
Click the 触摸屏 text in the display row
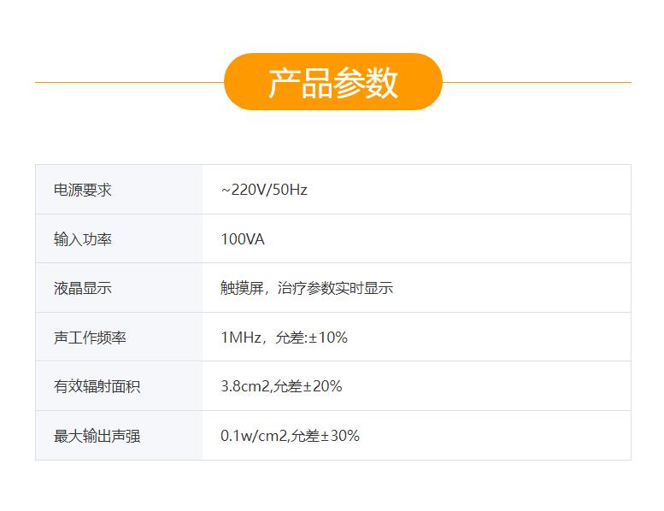[241, 288]
